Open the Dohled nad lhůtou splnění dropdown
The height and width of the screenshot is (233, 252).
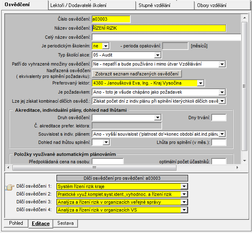[x=106, y=142]
